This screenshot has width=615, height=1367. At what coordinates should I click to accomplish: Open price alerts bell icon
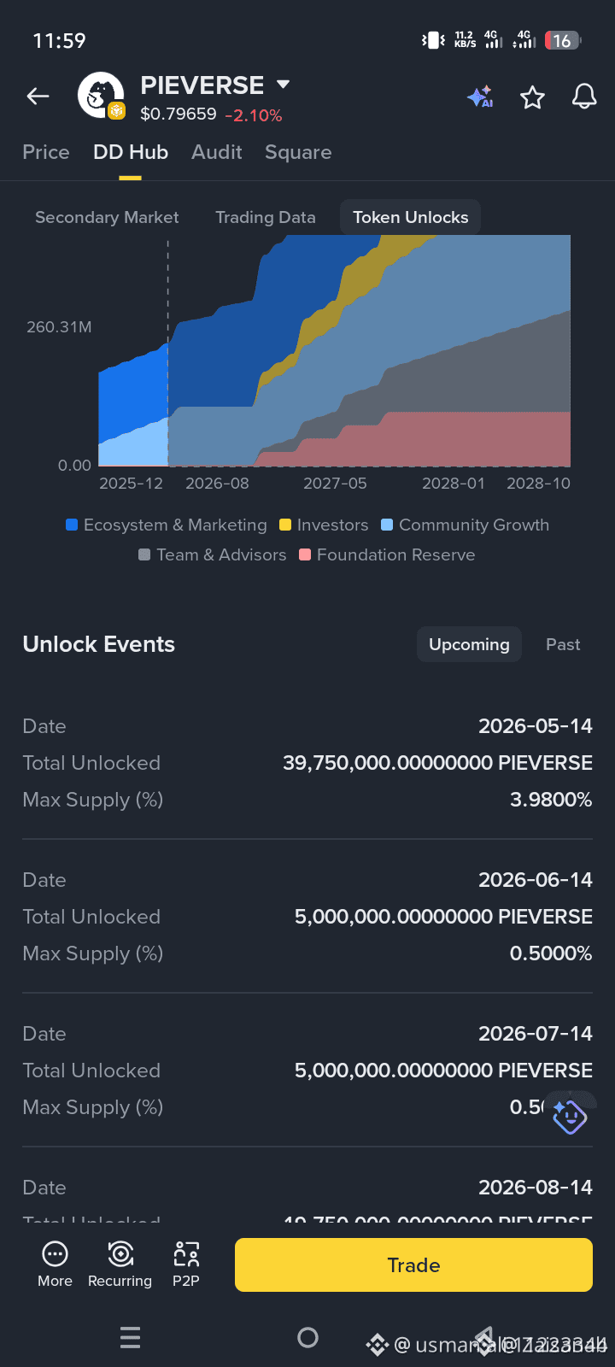pyautogui.click(x=584, y=97)
